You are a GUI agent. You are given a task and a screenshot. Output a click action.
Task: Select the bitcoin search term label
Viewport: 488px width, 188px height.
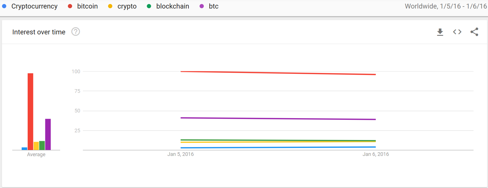point(88,6)
